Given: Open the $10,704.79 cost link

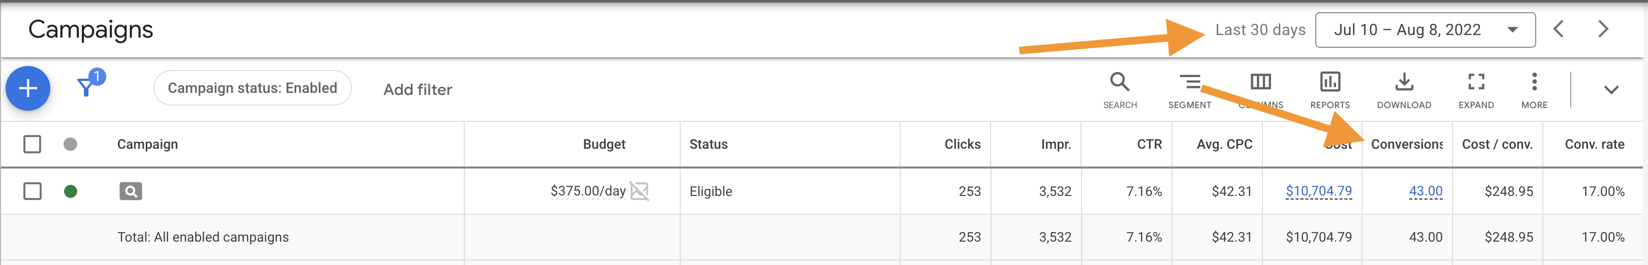Looking at the screenshot, I should (1318, 191).
